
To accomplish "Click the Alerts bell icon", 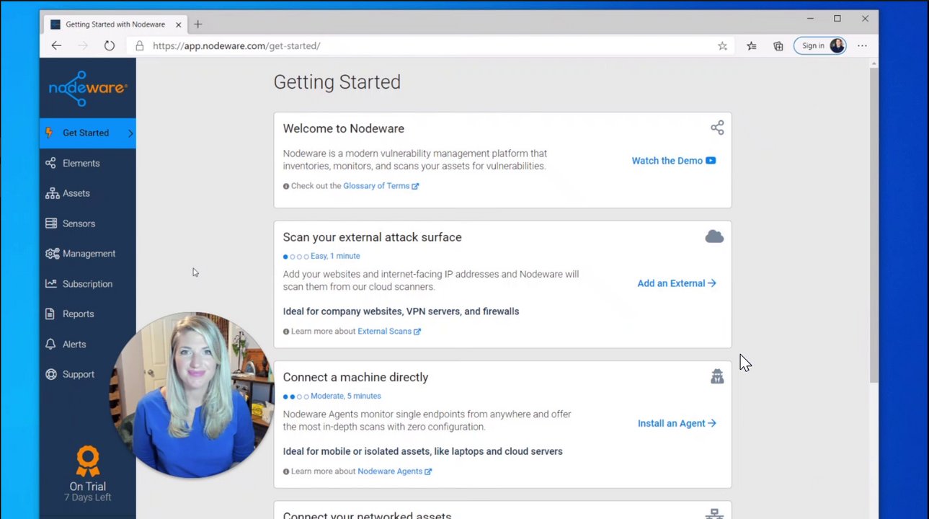I will tap(50, 345).
